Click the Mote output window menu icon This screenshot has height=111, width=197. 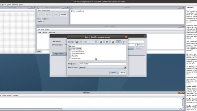(x=38, y=27)
